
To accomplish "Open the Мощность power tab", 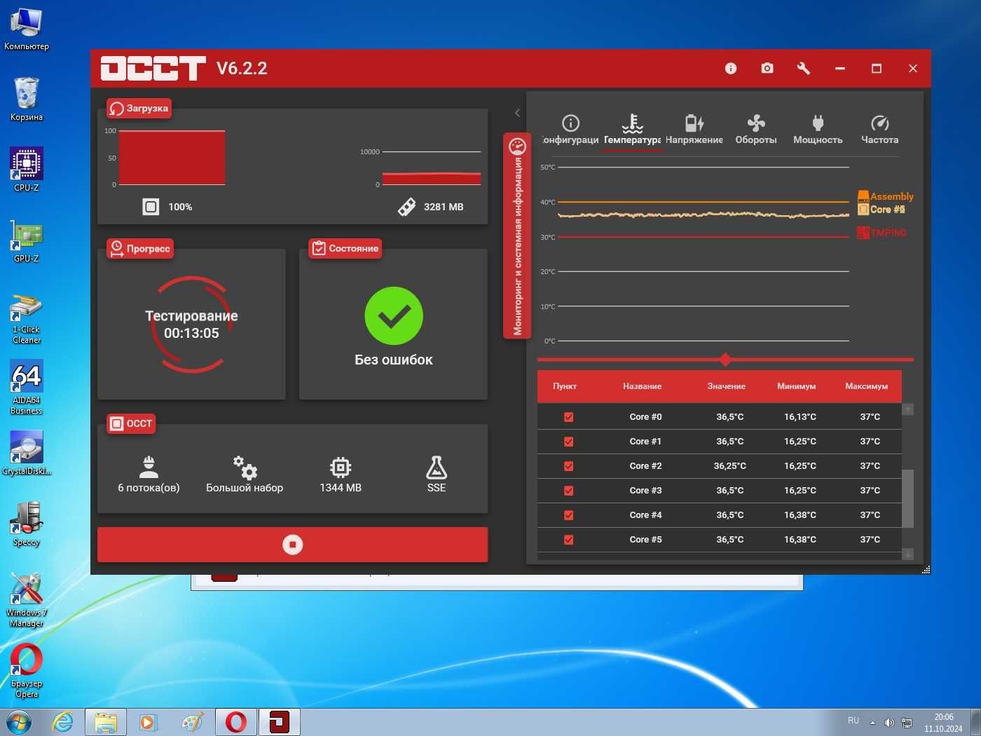I will 818,130.
